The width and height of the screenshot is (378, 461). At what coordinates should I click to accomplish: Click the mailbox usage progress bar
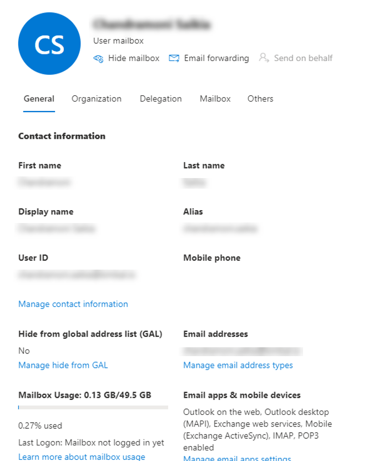(x=93, y=408)
